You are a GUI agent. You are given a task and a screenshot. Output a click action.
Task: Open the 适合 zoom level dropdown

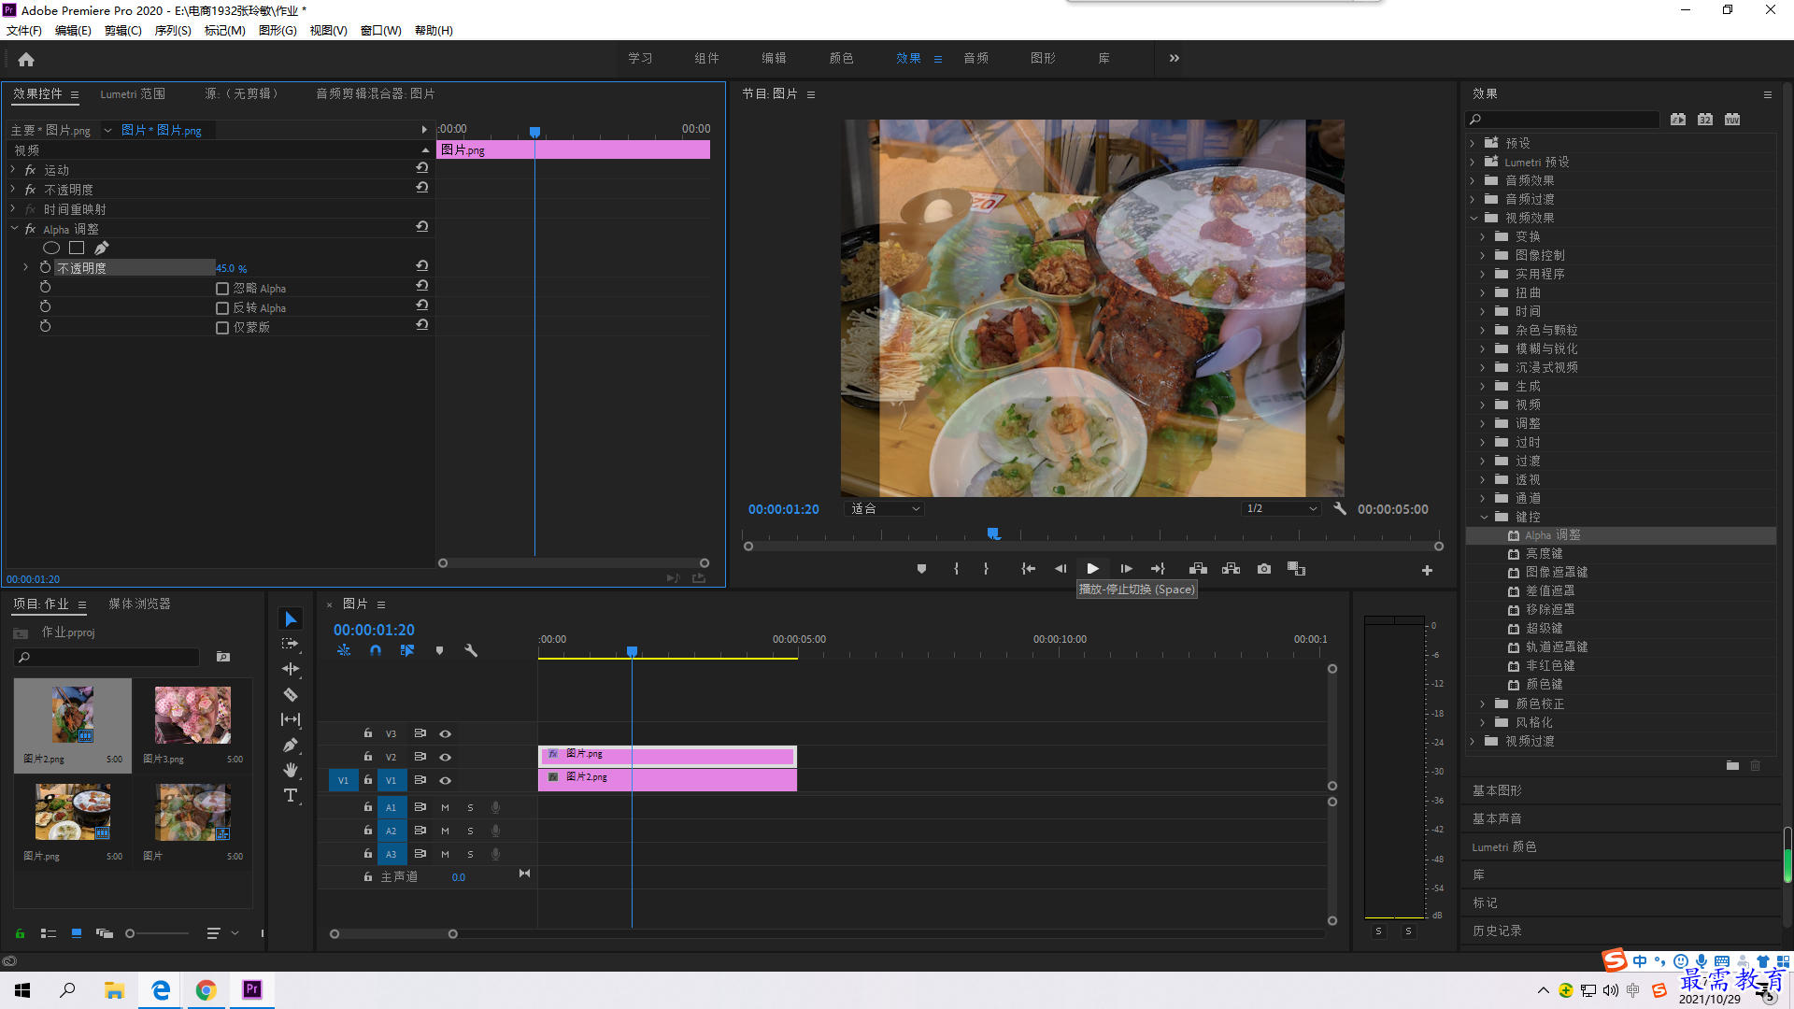tap(885, 509)
